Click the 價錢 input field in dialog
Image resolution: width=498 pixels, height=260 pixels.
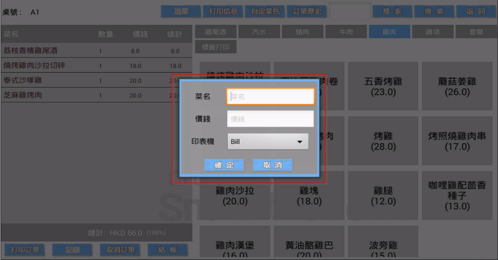coord(270,119)
